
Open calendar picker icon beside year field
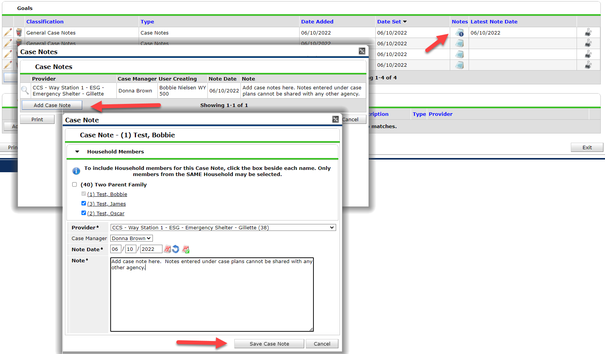coord(167,249)
